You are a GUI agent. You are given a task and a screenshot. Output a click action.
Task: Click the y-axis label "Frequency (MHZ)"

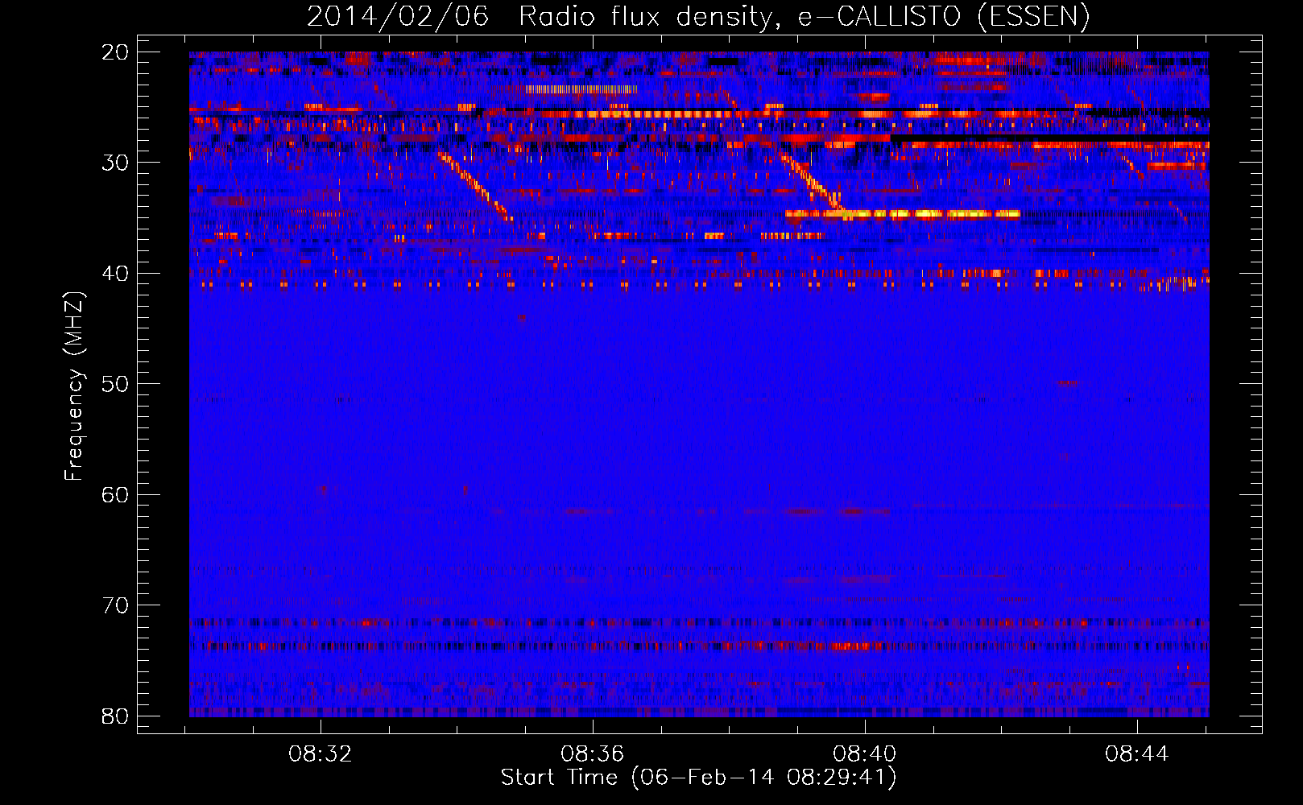(74, 386)
